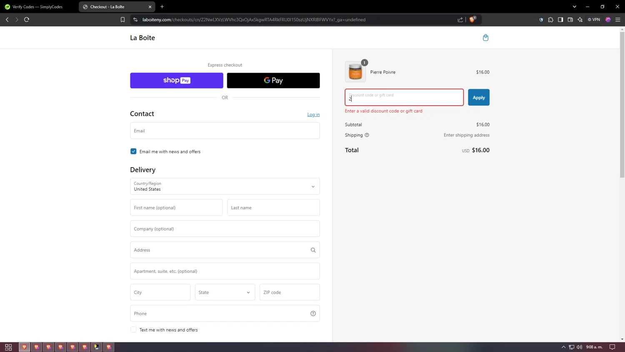Toggle the browser sidebar panel icon

pos(560,20)
